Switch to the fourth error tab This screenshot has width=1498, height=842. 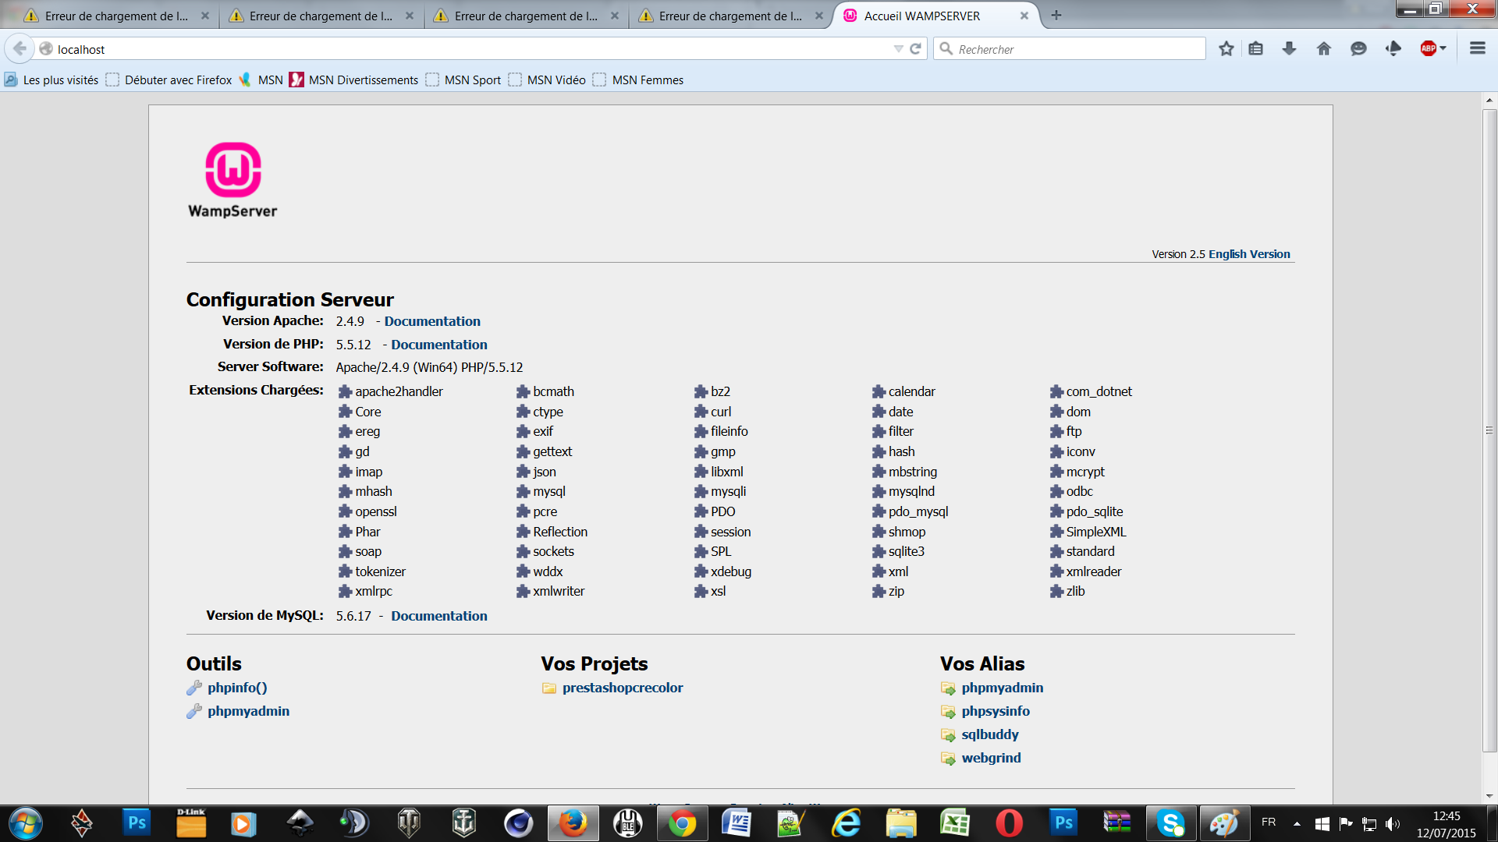coord(731,16)
